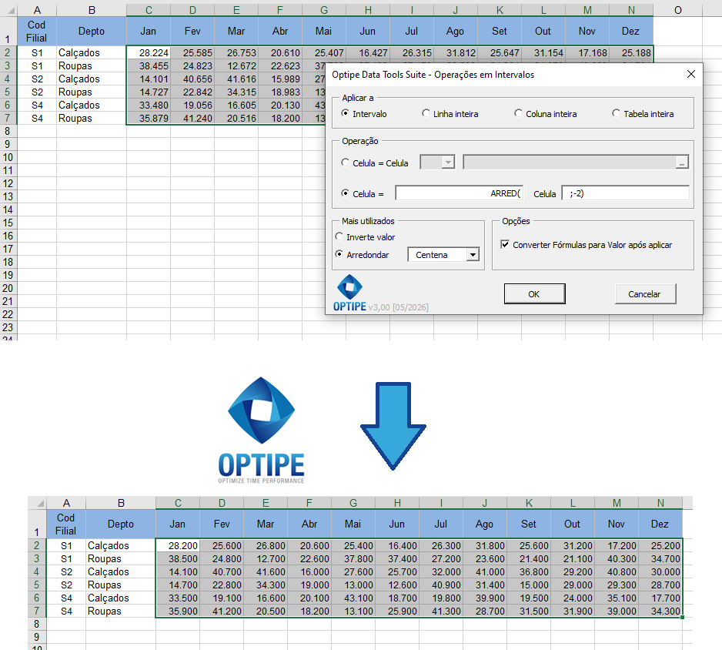Select column N header in the bottom sheet
Image resolution: width=722 pixels, height=650 pixels.
pyautogui.click(x=660, y=503)
